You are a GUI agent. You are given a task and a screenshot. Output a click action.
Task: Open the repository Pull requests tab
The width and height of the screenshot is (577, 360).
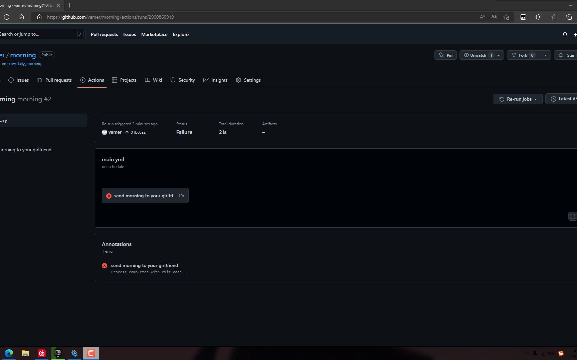point(54,80)
